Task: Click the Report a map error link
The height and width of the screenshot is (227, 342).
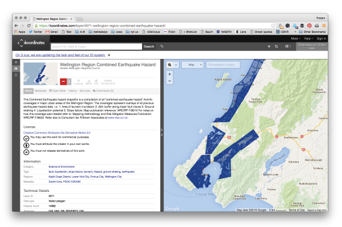Action: (317, 210)
